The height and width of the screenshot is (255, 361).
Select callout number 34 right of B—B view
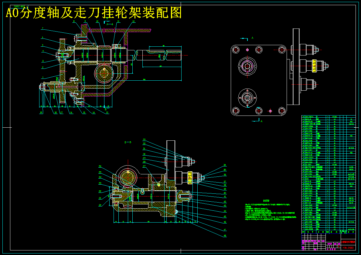coord(225,165)
